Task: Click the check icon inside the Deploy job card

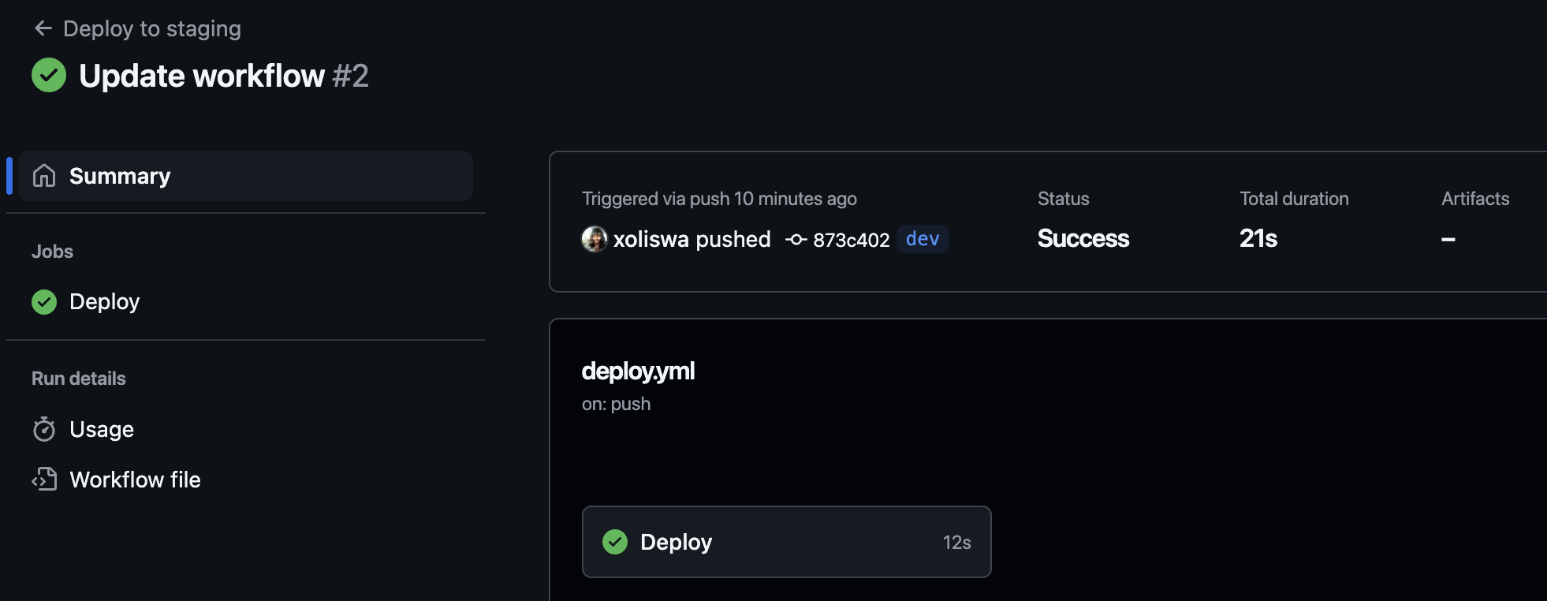Action: coord(615,542)
